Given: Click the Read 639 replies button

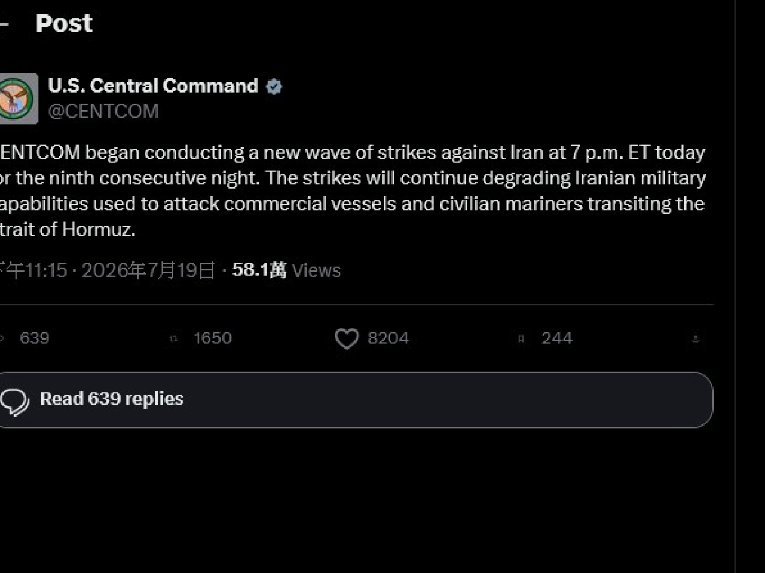Looking at the screenshot, I should [356, 400].
